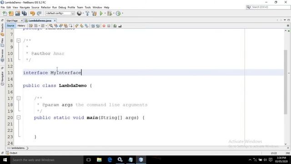Viewport: 291px width, 164px height.
Task: Click the Stop Macro Recording icon
Action: (109, 26)
